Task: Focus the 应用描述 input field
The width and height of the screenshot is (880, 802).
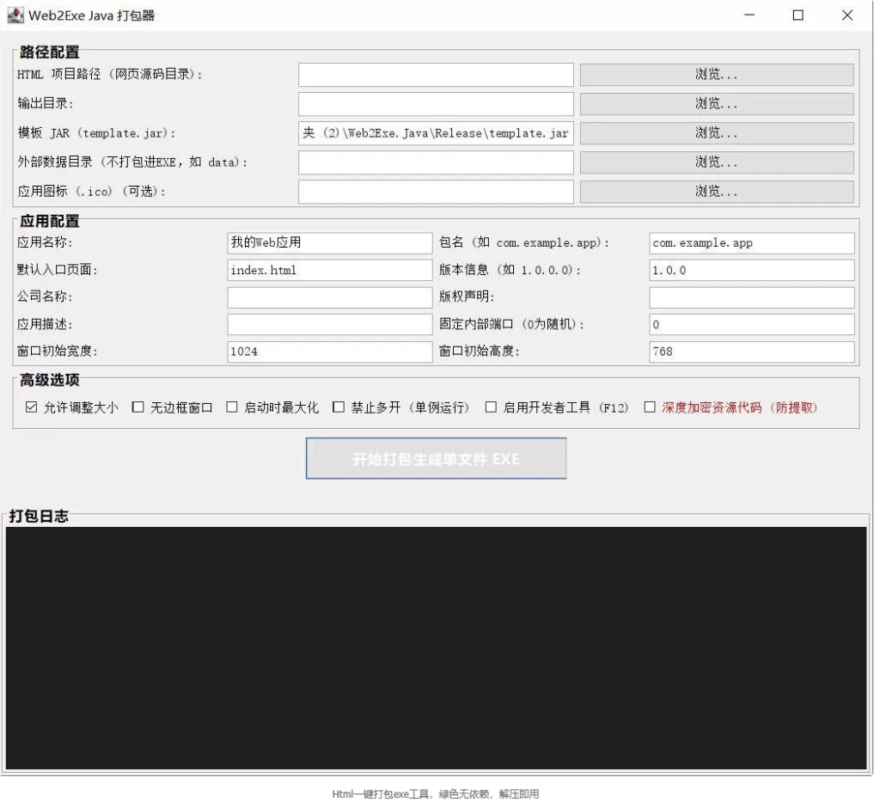Action: [330, 324]
